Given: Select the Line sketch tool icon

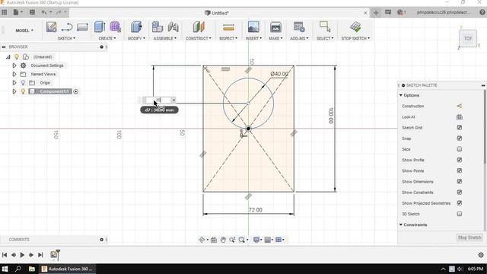Looking at the screenshot, I should coord(67,27).
